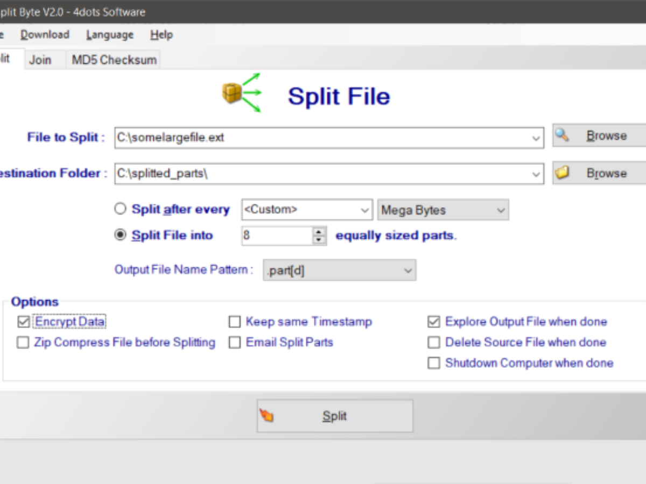Viewport: 646px width, 484px height.
Task: Enable Delete Source File when done
Action: [434, 343]
